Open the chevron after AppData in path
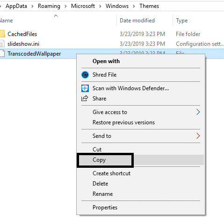The height and width of the screenshot is (222, 224). (x=32, y=6)
